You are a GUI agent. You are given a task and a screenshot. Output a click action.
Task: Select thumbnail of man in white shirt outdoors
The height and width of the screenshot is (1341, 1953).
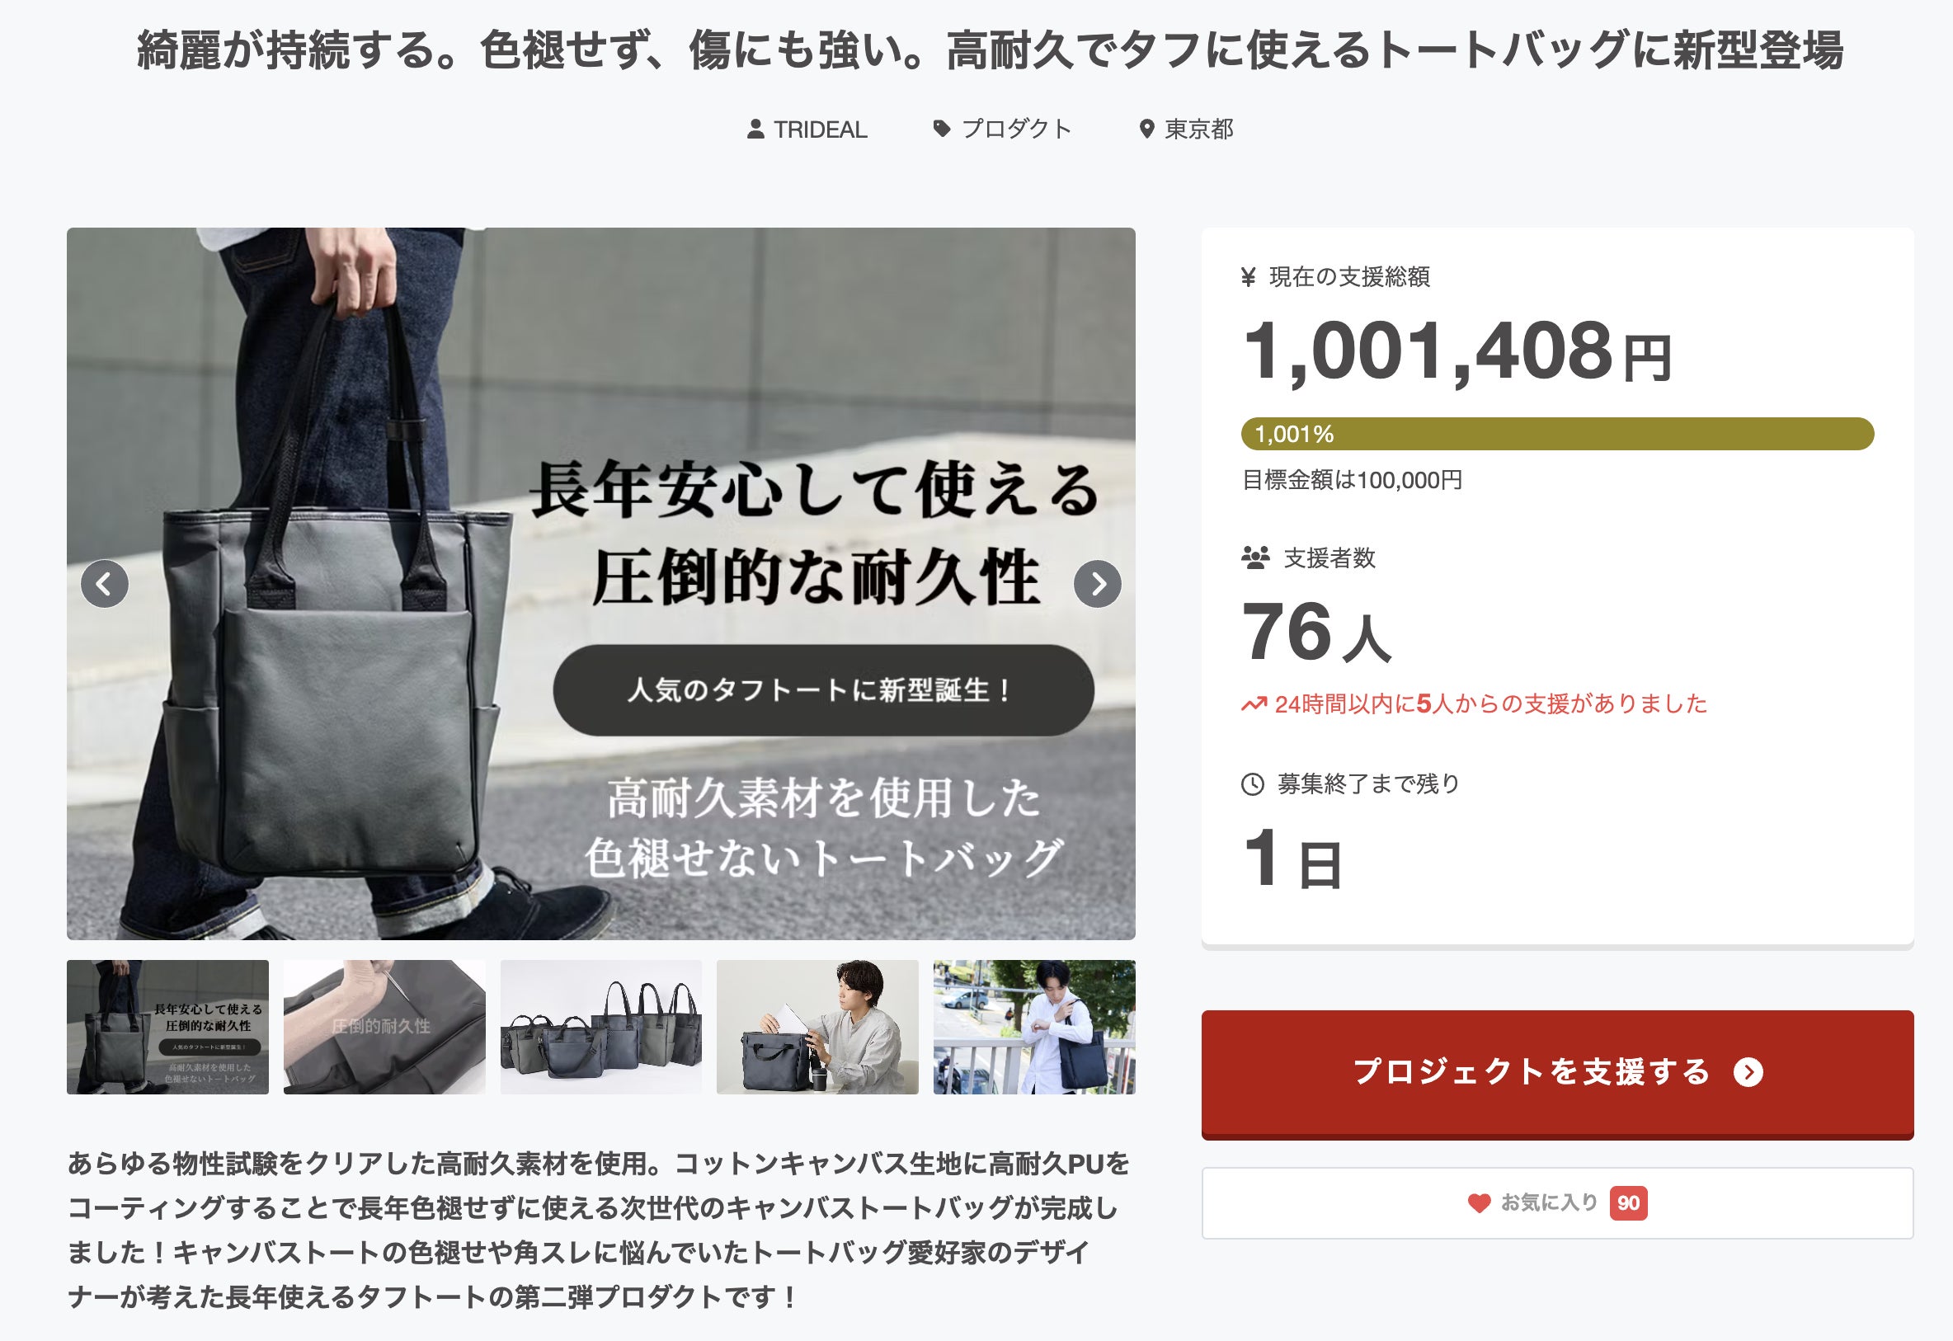(1034, 1027)
